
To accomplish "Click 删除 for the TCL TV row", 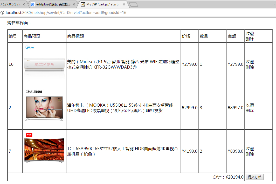I will (x=250, y=154).
